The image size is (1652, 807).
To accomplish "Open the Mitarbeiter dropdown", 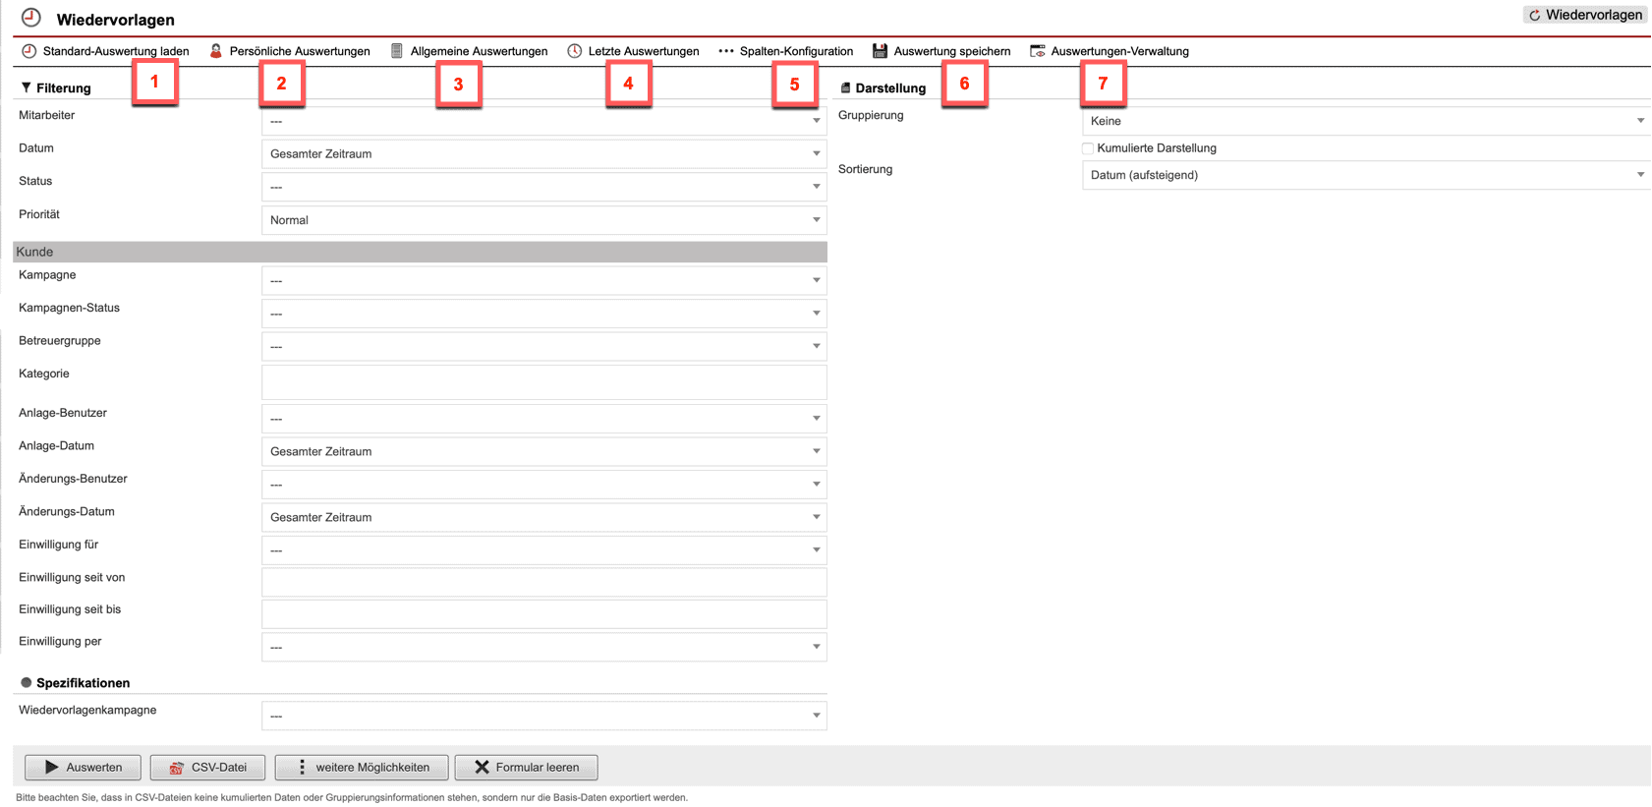I will [543, 121].
